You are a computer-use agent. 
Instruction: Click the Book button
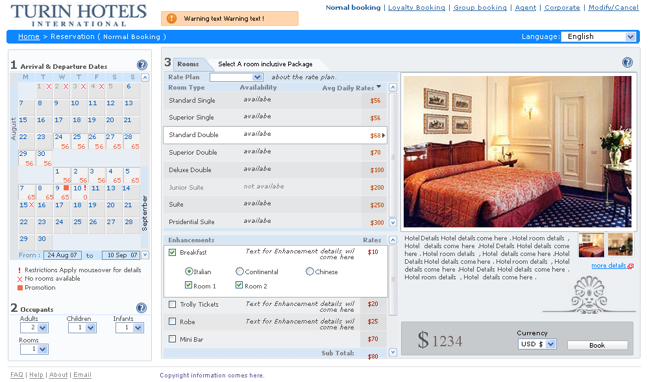click(597, 345)
